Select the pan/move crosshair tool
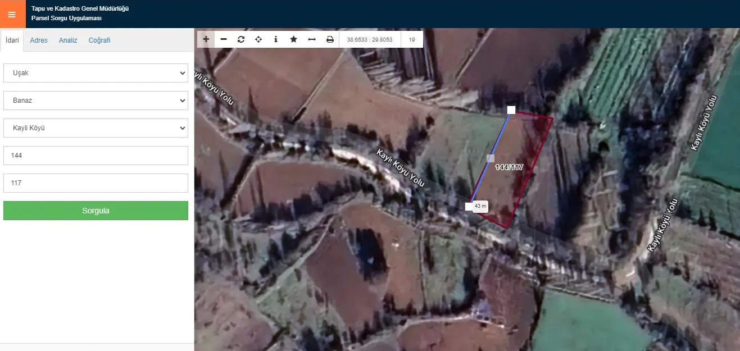Screen dimensions: 740x351 [258, 39]
